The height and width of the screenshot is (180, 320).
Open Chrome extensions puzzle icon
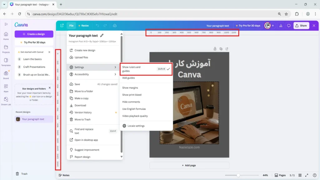point(297,14)
